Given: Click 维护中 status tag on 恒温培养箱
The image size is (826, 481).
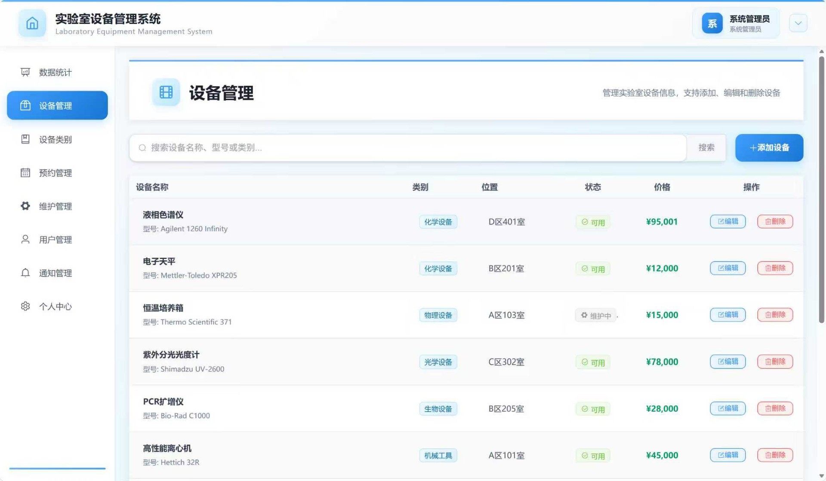Looking at the screenshot, I should coord(596,315).
